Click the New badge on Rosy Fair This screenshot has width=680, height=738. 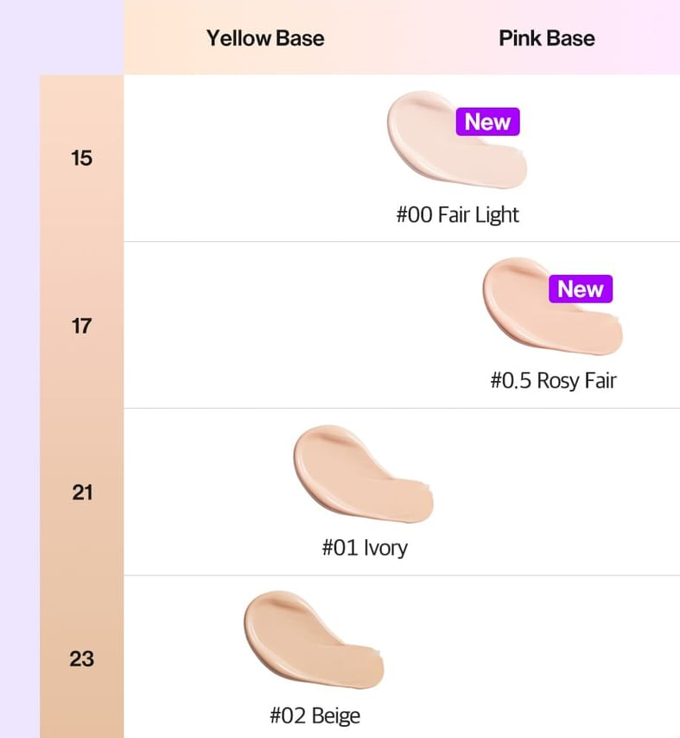580,289
